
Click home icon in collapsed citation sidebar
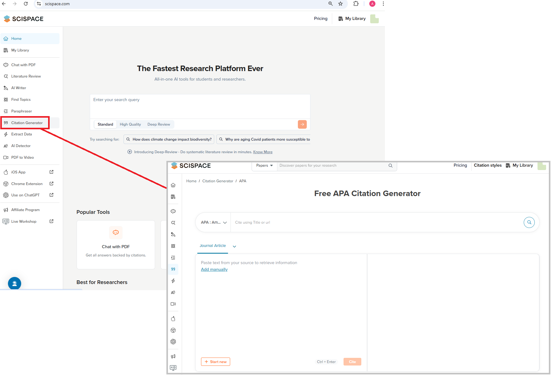coord(173,185)
